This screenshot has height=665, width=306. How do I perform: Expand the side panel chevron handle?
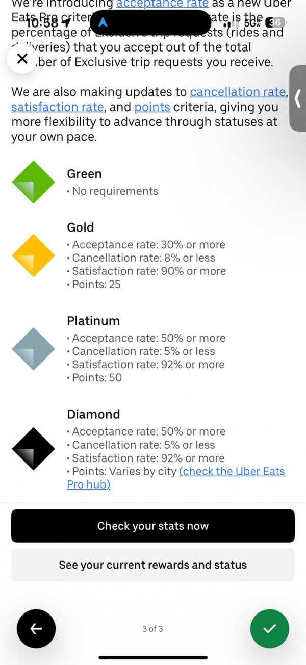[297, 98]
